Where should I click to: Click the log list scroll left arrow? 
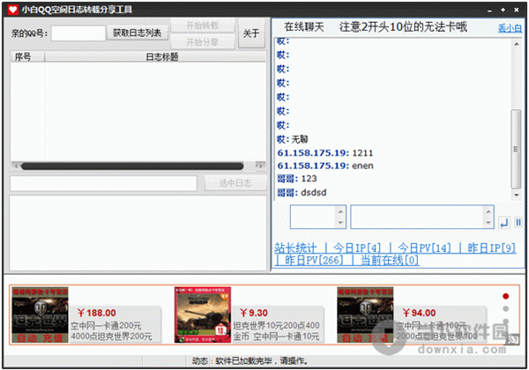(x=16, y=166)
